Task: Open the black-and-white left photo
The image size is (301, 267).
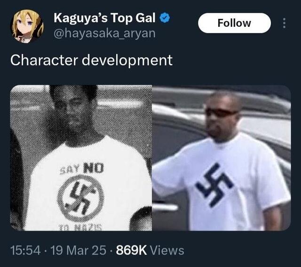Action: 81,158
